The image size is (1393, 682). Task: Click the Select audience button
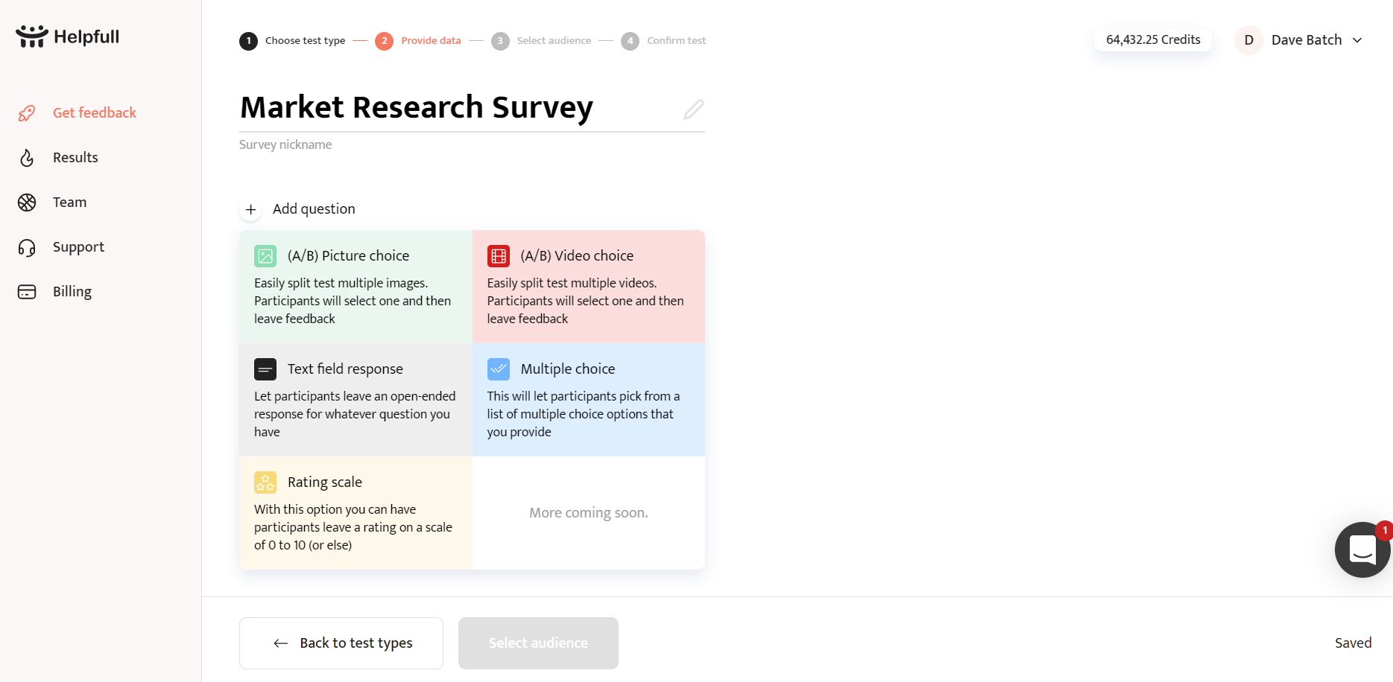(538, 643)
